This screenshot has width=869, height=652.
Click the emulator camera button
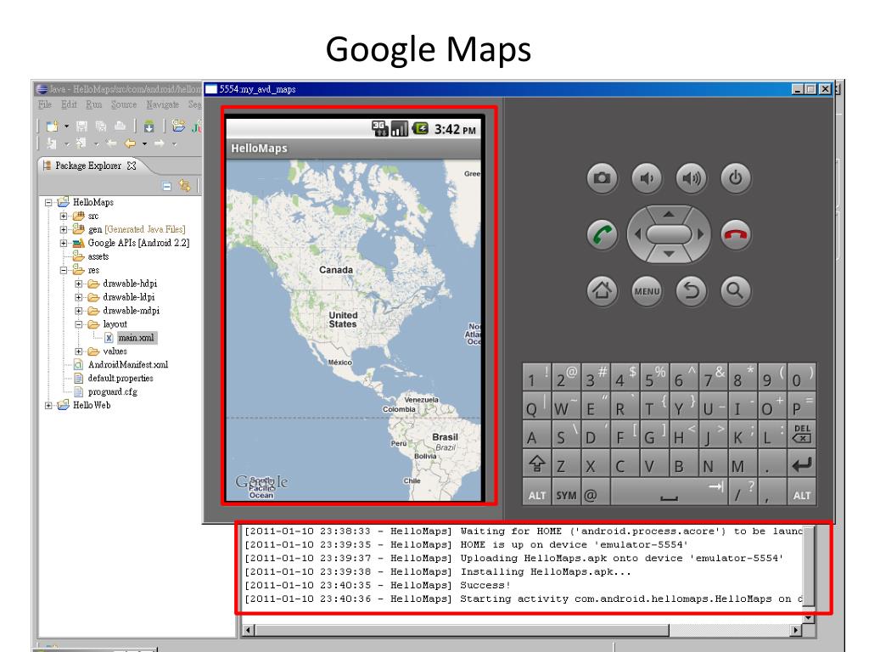click(x=602, y=178)
